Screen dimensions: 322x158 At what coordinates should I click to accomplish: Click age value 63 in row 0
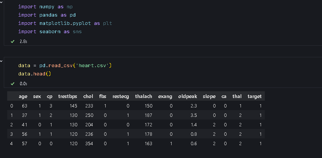point(25,106)
